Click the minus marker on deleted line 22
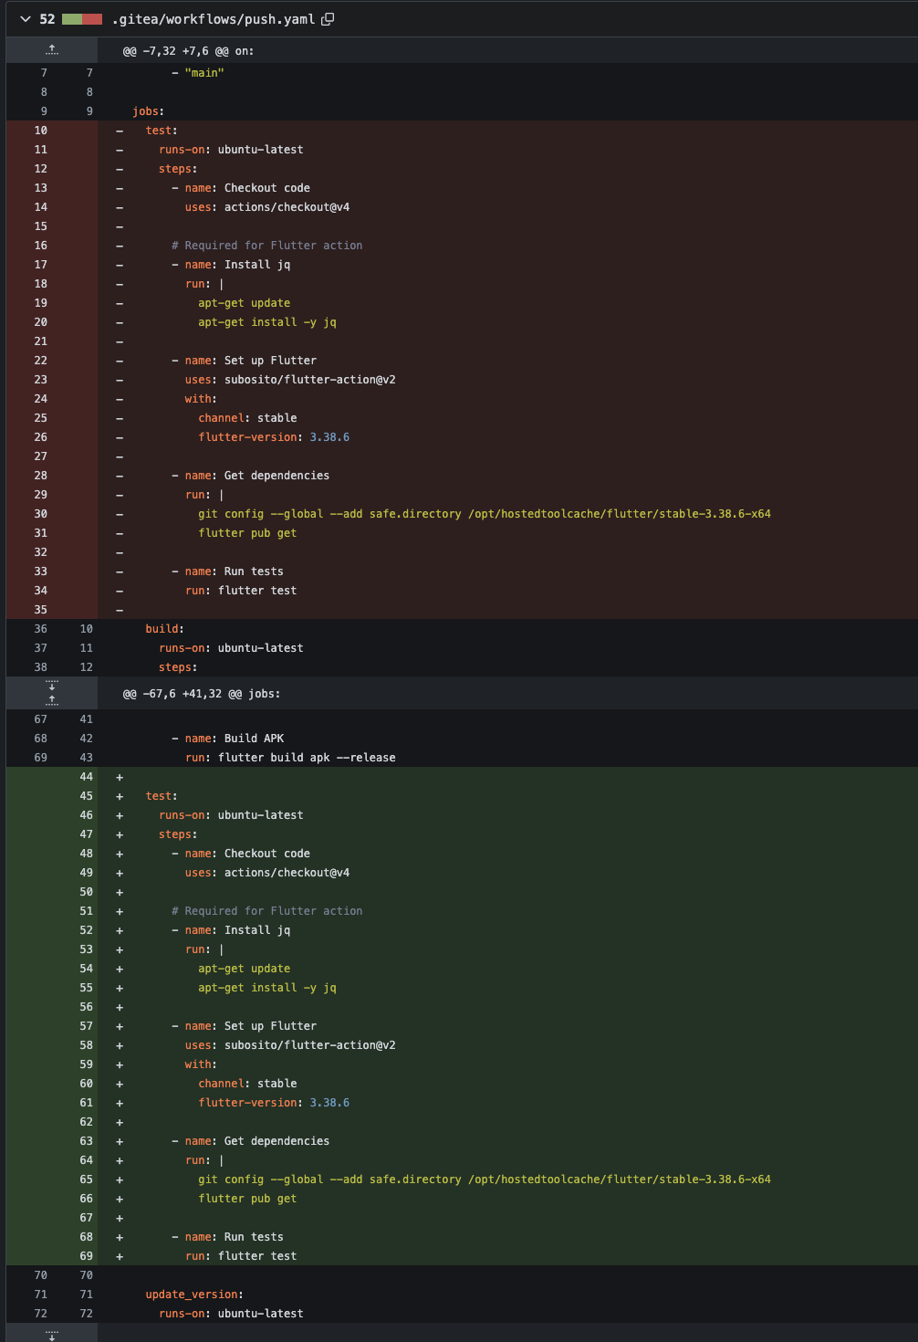 tap(120, 361)
